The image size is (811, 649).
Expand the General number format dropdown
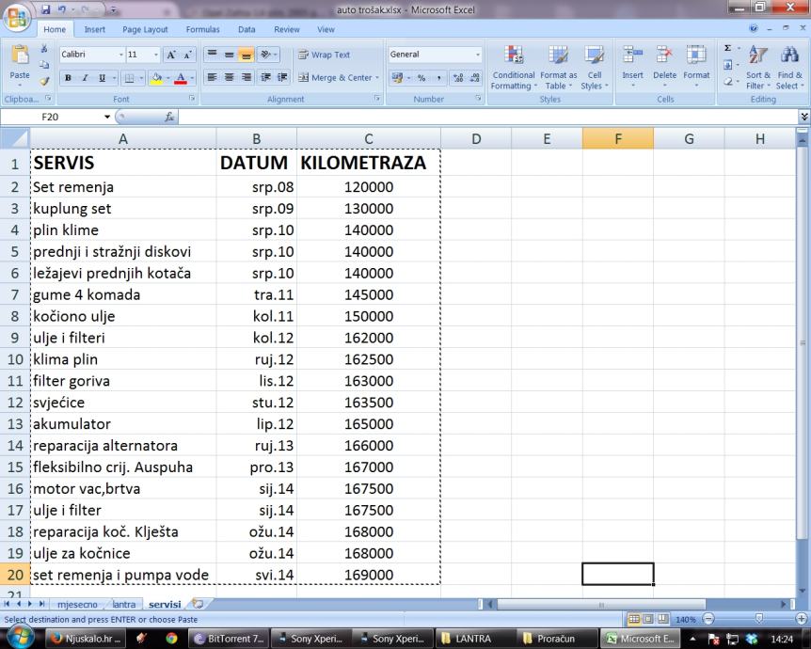point(477,55)
